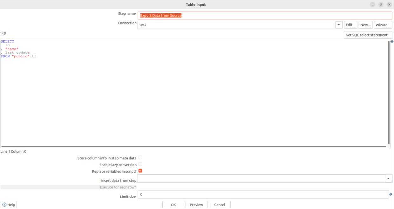Image resolution: width=394 pixels, height=209 pixels.
Task: Disable Replace variables in script
Action: [x=140, y=171]
